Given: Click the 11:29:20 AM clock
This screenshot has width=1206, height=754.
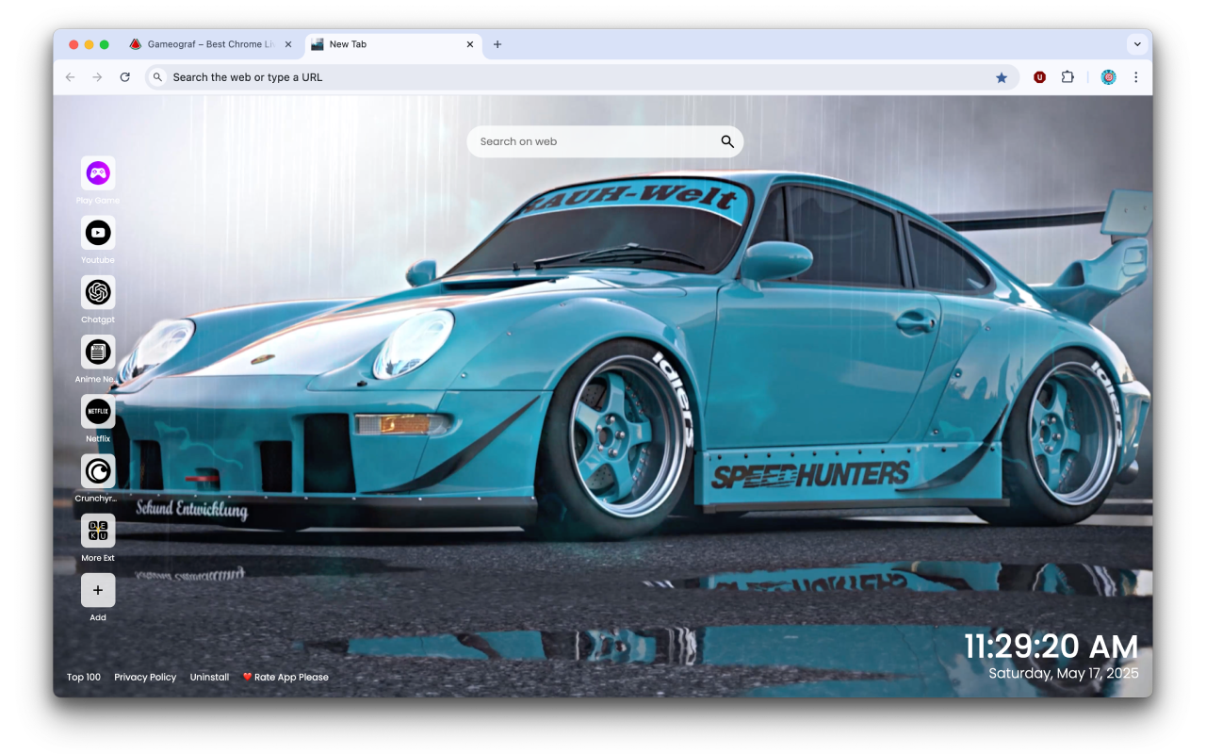Looking at the screenshot, I should point(1051,647).
